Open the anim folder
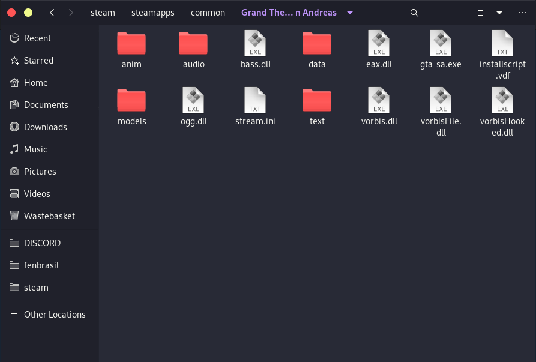The width and height of the screenshot is (536, 362). pos(131,43)
